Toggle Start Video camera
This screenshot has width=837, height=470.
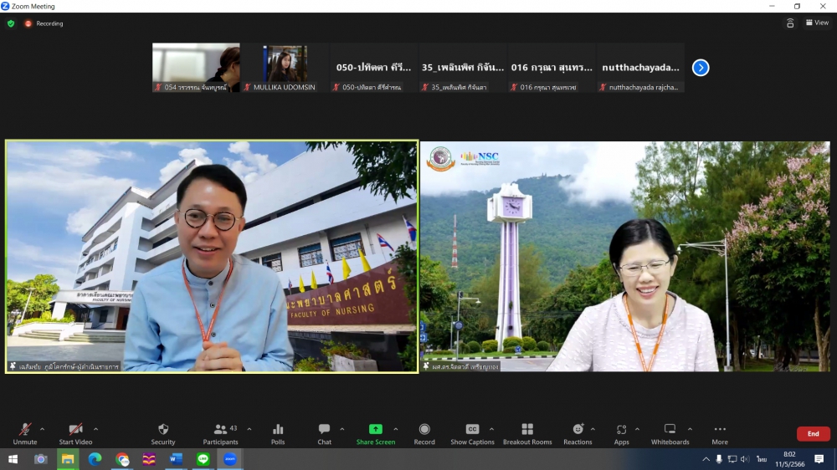75,429
